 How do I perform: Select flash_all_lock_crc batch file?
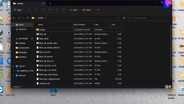[78, 61]
